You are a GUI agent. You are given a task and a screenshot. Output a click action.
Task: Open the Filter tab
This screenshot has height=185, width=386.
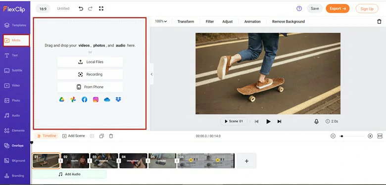point(210,22)
